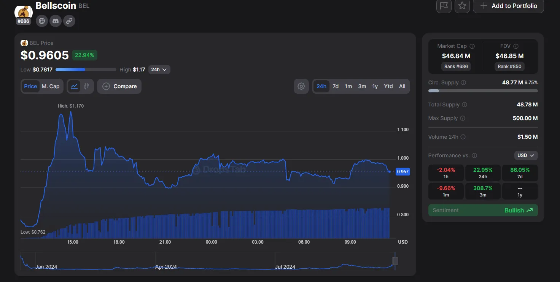
Task: Open the chain link icon
Action: click(69, 21)
